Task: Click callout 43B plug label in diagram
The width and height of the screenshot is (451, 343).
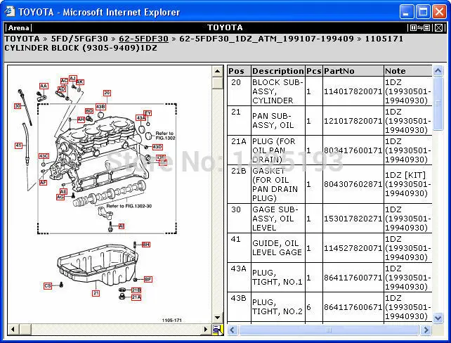Action: 100,107
